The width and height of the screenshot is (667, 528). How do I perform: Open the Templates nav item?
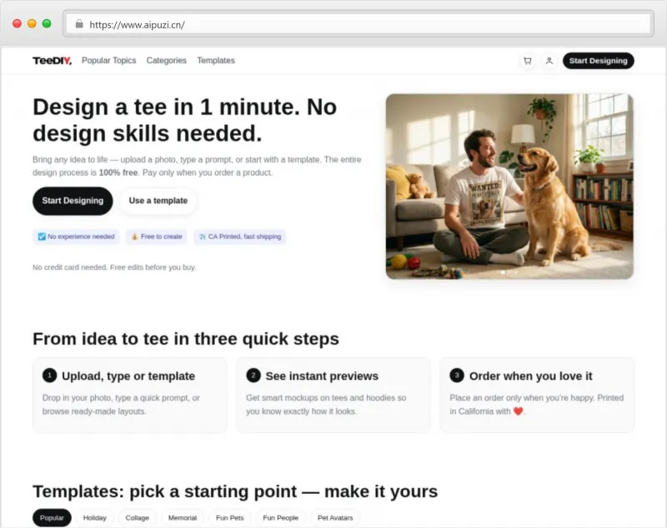[216, 61]
